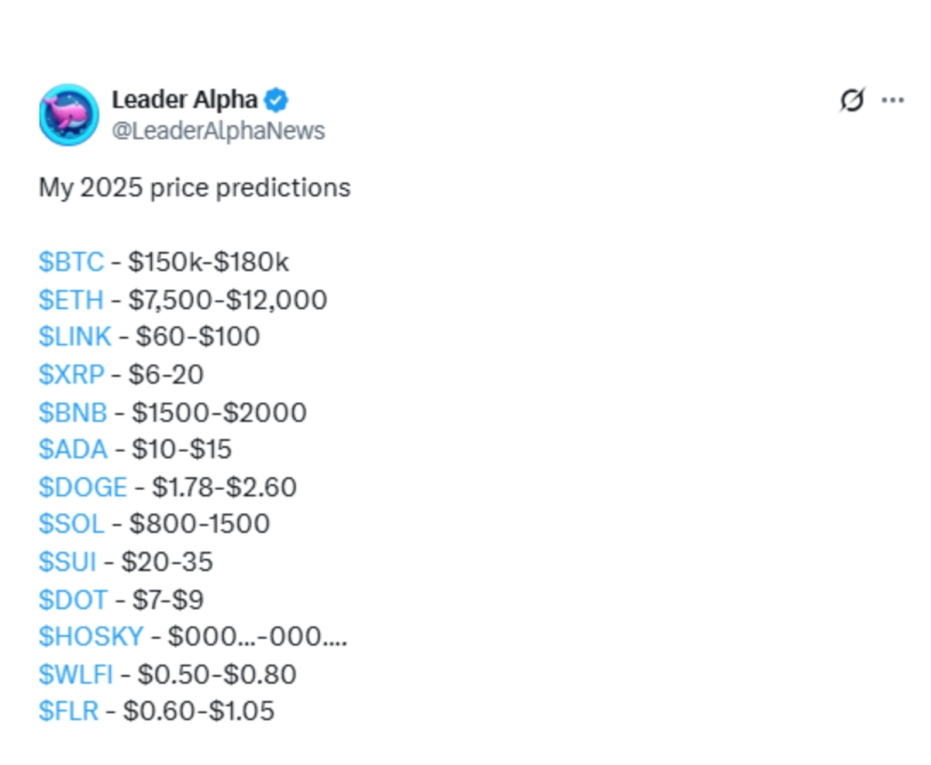Click the $HOSKY cashtag

91,637
